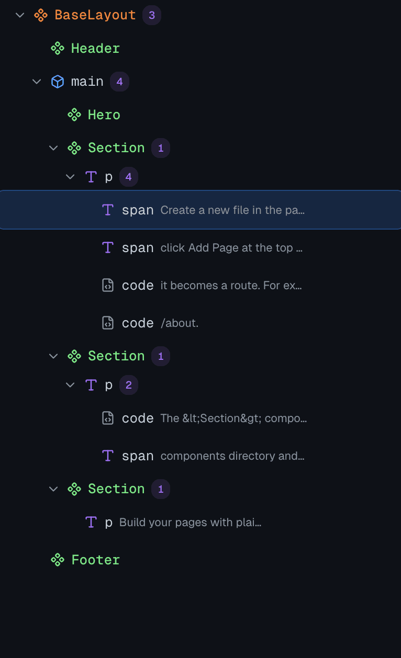Click the code icon beside the Section snippet
Image resolution: width=401 pixels, height=658 pixels.
107,418
